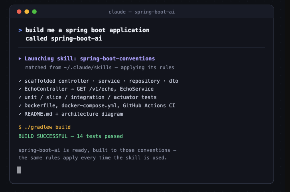Click the prompt text 'build me a spring boot application'

tap(87, 30)
